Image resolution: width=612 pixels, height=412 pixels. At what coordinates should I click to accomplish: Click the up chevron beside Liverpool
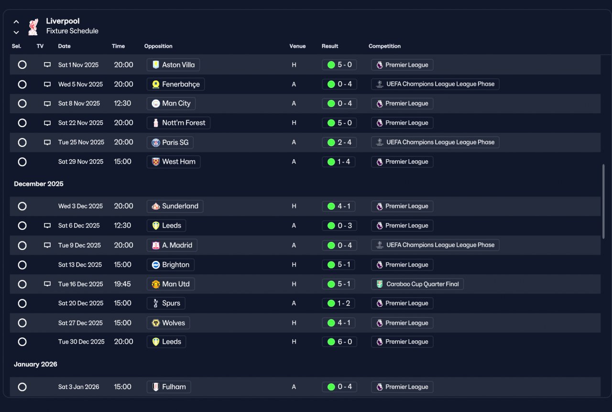click(x=16, y=22)
